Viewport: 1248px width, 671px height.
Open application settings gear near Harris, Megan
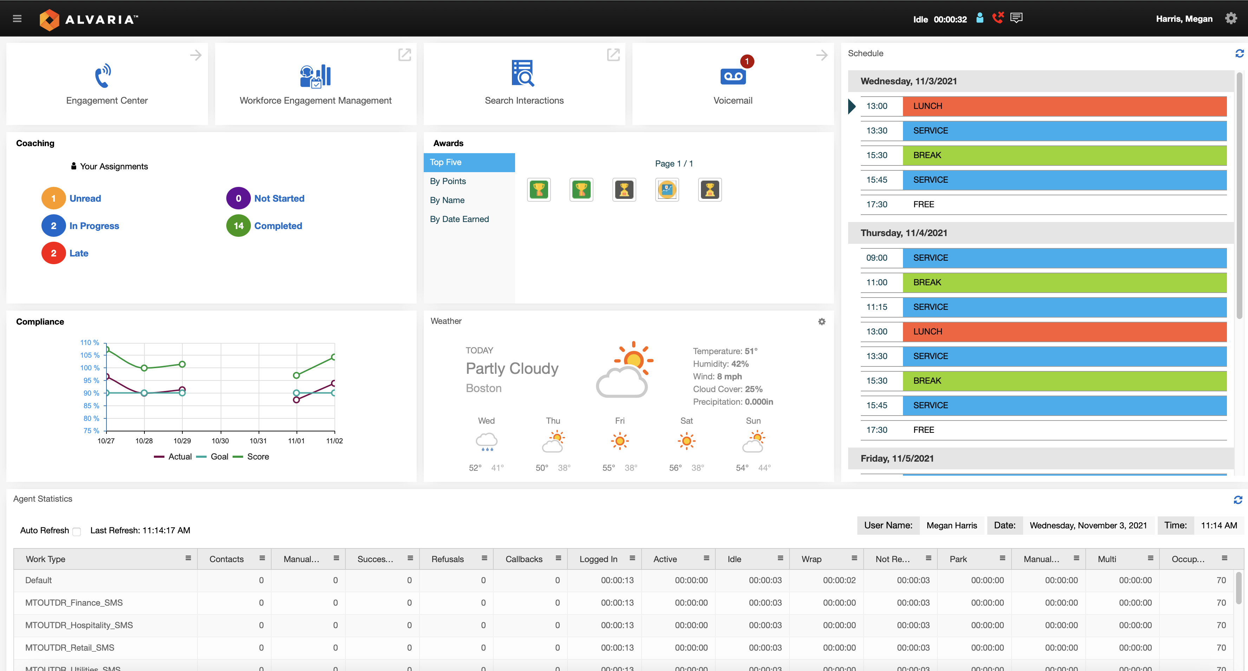click(x=1231, y=18)
